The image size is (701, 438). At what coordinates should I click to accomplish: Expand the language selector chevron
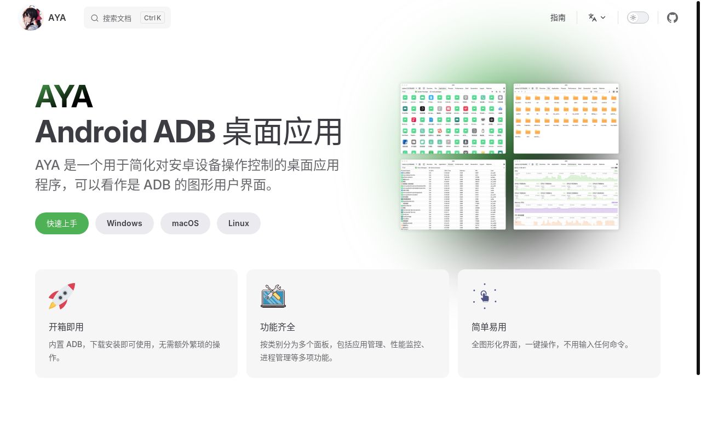[602, 18]
